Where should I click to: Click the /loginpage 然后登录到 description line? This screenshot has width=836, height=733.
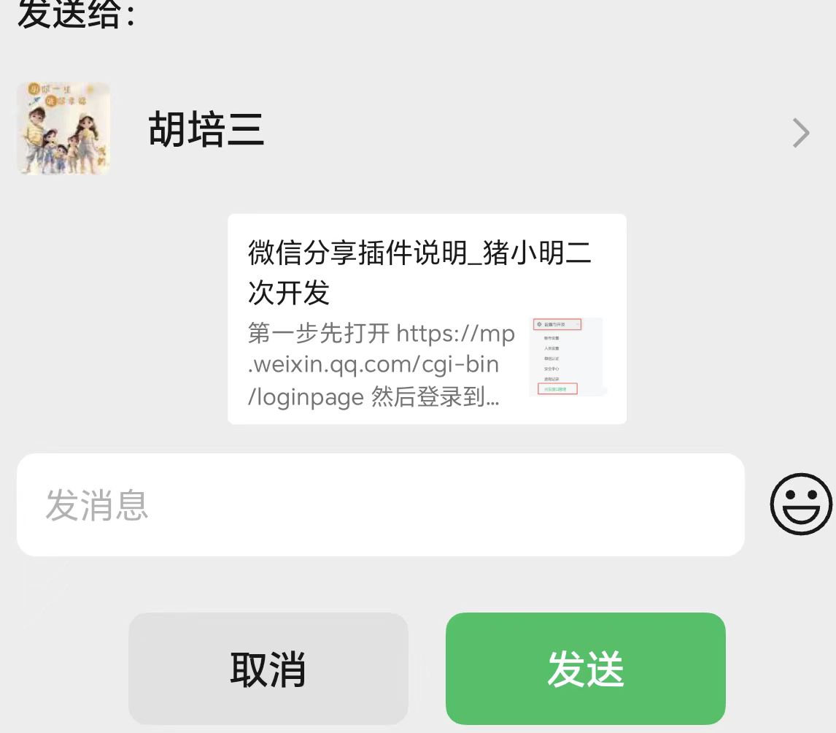point(374,397)
